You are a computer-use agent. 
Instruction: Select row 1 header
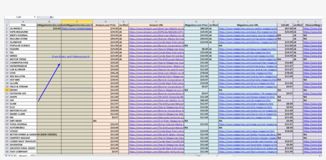point(7,25)
